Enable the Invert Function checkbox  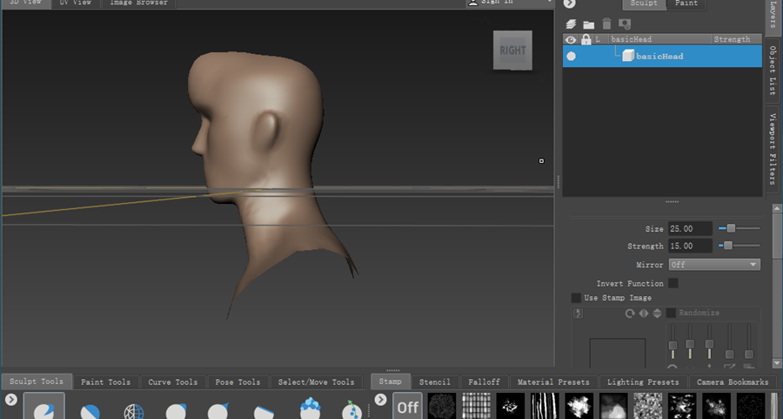(x=673, y=283)
